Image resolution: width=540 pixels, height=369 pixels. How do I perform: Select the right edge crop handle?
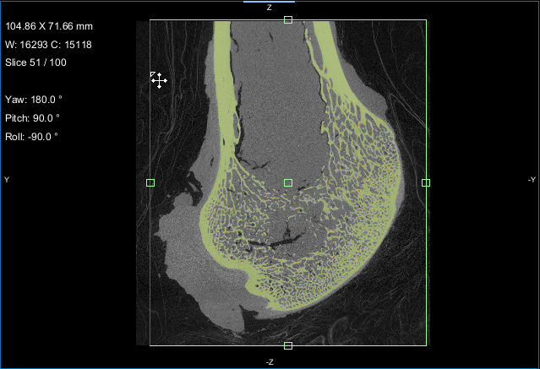[426, 182]
